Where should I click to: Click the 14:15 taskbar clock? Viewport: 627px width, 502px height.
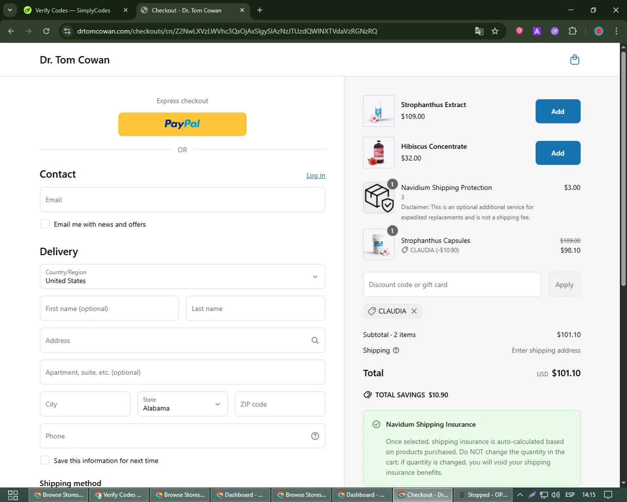tap(589, 495)
